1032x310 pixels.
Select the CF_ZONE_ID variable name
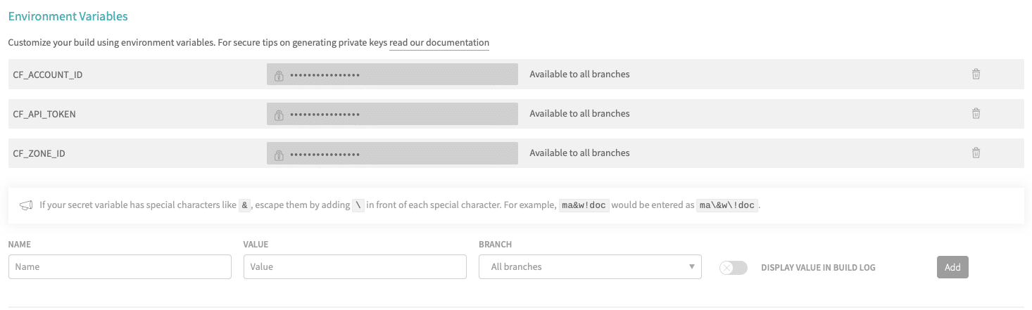[39, 153]
